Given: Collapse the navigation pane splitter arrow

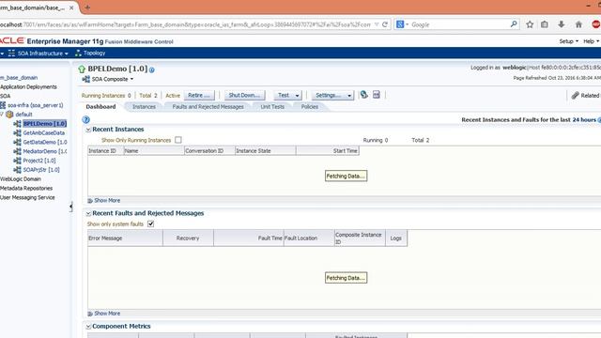Looking at the screenshot, I should 71,207.
